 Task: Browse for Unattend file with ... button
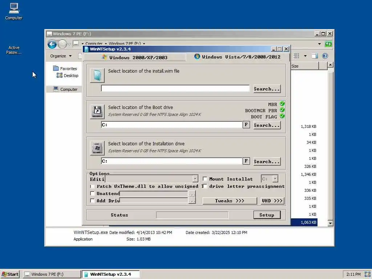click(192, 194)
